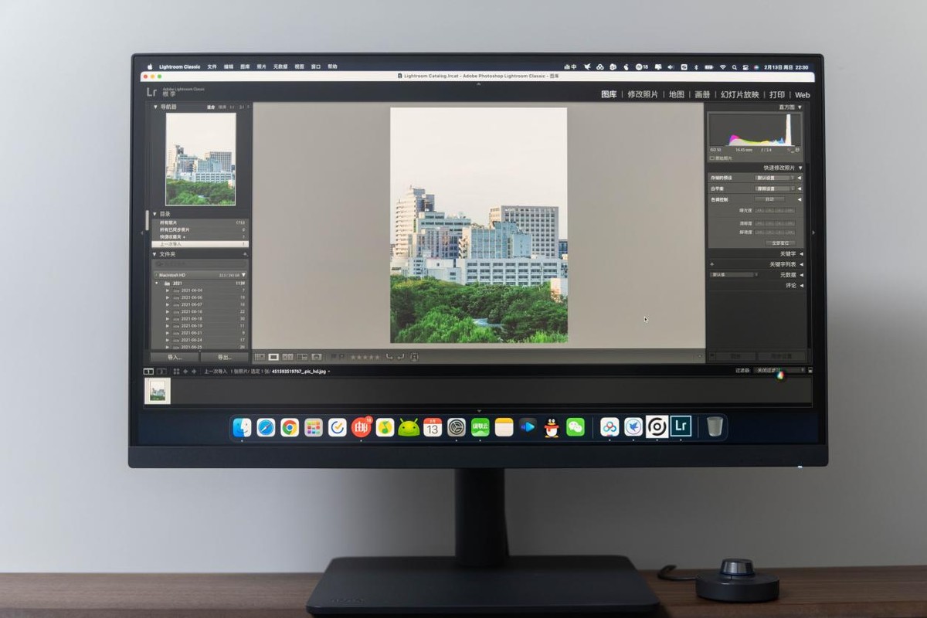Switch to the 幻灯片放映 module
The image size is (927, 618).
tap(739, 94)
